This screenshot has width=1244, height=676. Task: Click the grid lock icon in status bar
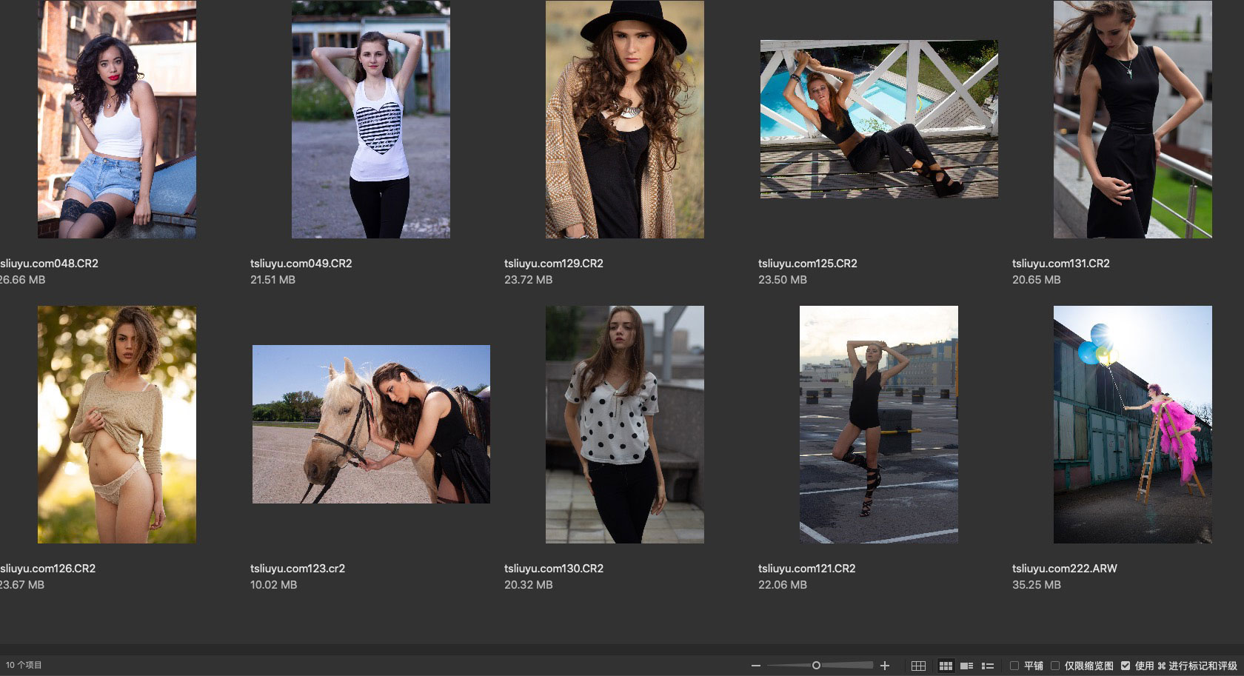click(x=918, y=666)
